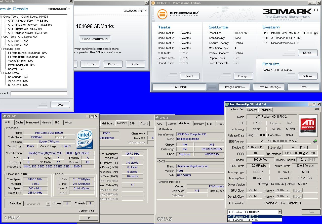Click the Run 3DMark button

click(179, 87)
